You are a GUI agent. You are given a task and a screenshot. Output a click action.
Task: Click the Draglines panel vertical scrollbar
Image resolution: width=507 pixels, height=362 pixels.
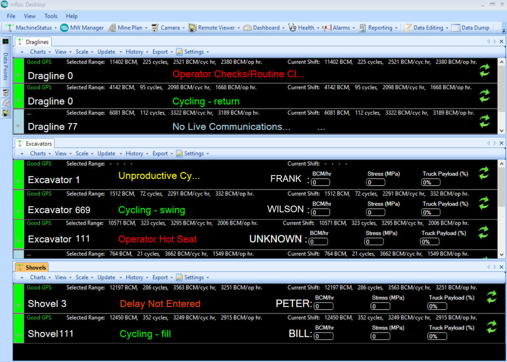502,96
